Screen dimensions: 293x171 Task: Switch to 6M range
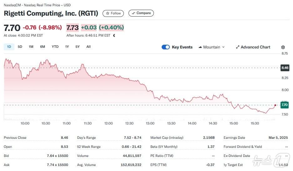click(x=43, y=47)
